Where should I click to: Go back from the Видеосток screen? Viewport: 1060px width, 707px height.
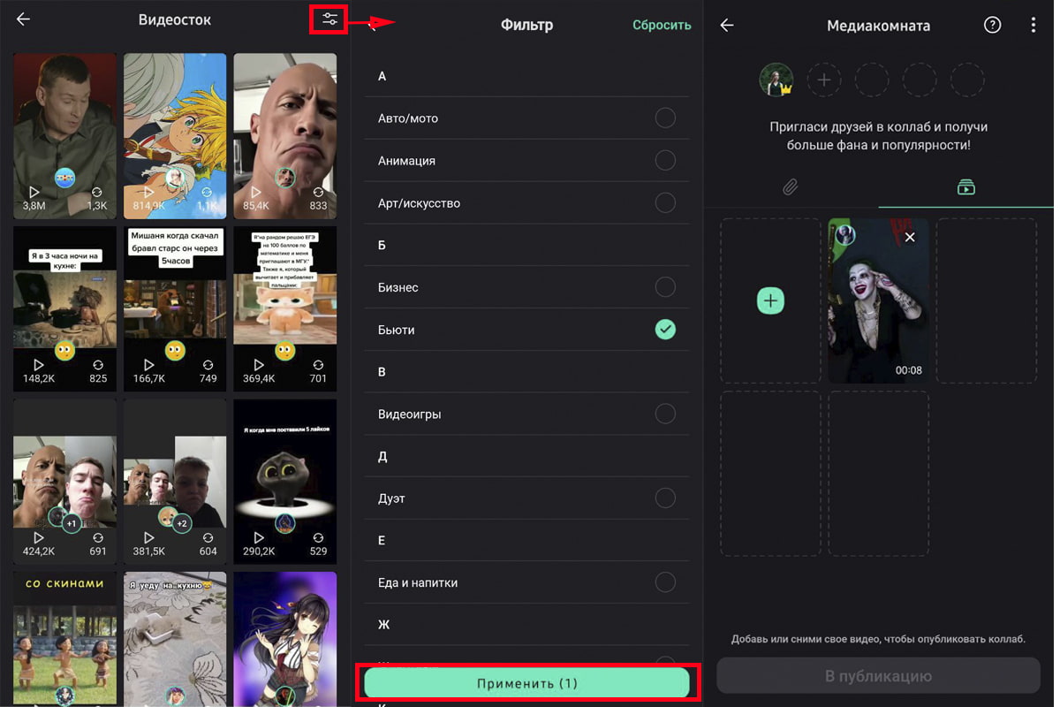tap(24, 19)
